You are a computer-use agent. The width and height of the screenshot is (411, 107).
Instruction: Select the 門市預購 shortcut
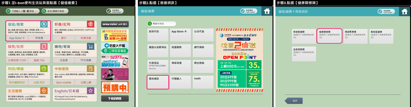tap(86, 60)
